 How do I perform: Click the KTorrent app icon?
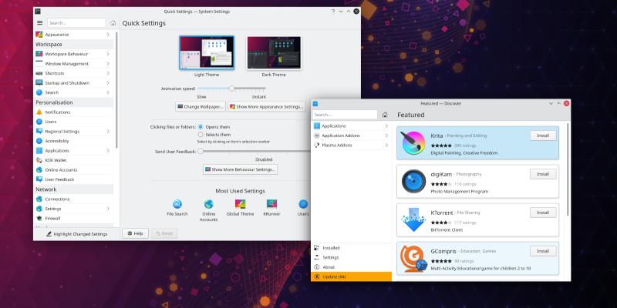coord(415,219)
